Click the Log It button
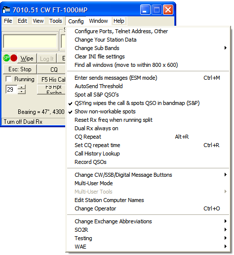The height and width of the screenshot is (255, 234). click(47, 58)
